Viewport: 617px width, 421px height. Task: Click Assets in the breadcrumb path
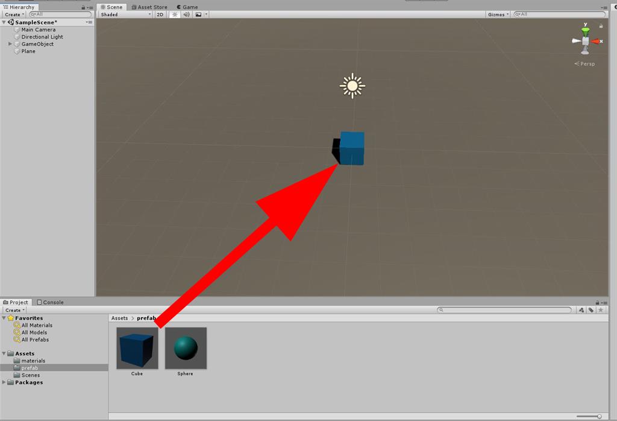119,318
